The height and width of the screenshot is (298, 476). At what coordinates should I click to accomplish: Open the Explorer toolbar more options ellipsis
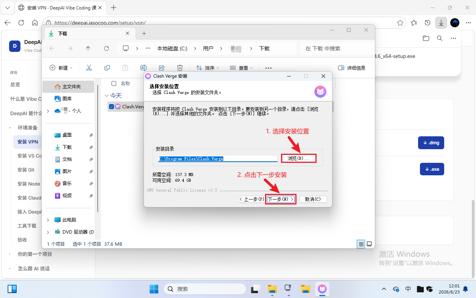(x=268, y=68)
